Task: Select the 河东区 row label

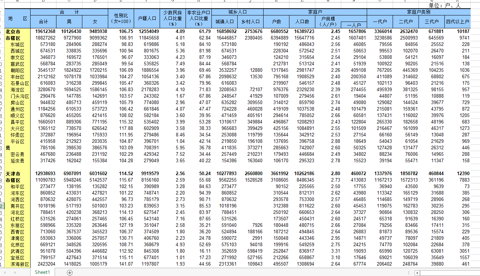Action: click(x=17, y=193)
